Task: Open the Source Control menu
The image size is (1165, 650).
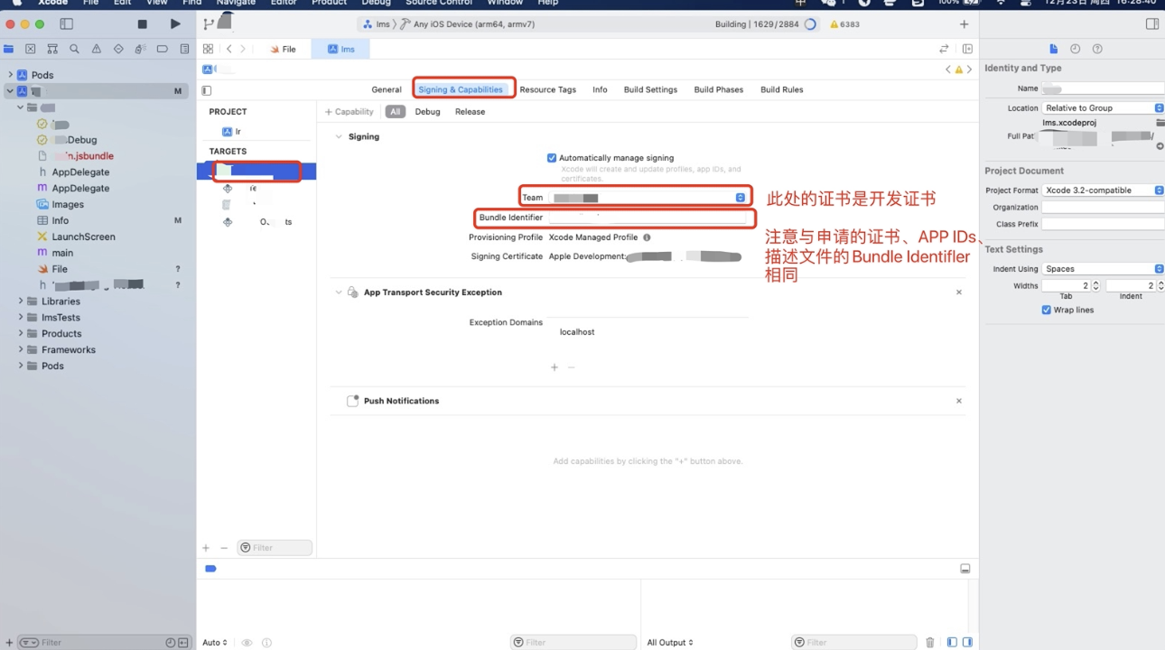Action: [x=439, y=3]
